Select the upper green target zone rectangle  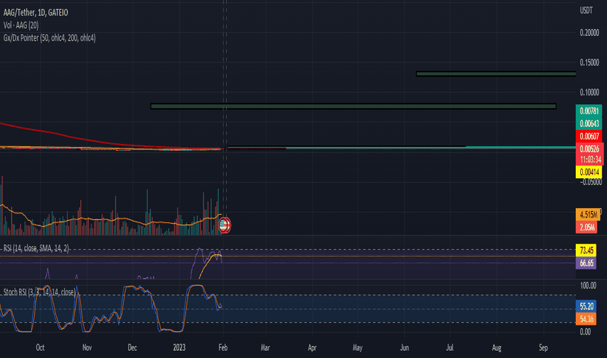(496, 74)
